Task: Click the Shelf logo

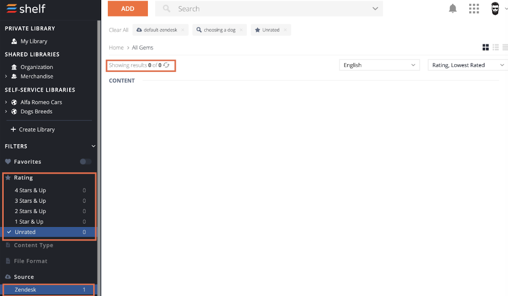Action: [26, 8]
